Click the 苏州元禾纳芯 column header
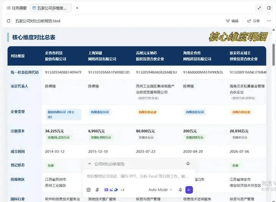Image resolution: width=276 pixels, height=202 pixels. (x=150, y=56)
